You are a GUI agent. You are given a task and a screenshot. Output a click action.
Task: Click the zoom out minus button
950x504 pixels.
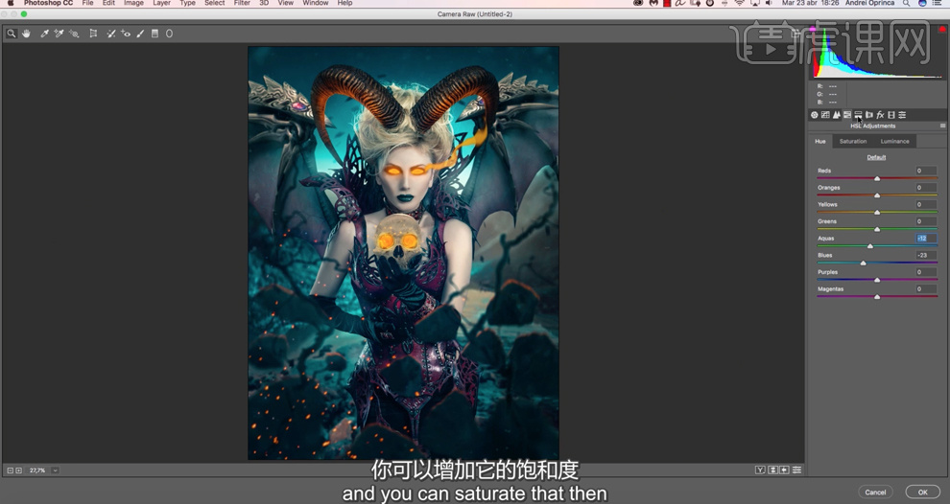(11, 470)
